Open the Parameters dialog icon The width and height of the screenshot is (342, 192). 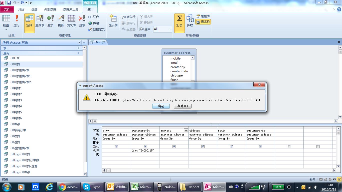click(x=190, y=21)
